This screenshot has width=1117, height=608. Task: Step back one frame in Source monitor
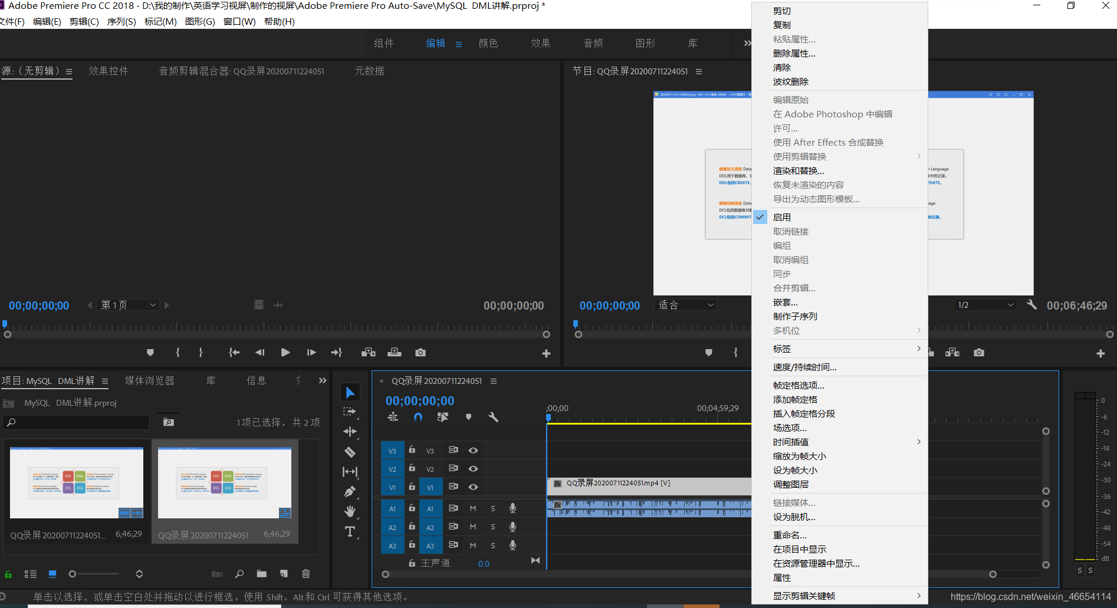pyautogui.click(x=259, y=353)
